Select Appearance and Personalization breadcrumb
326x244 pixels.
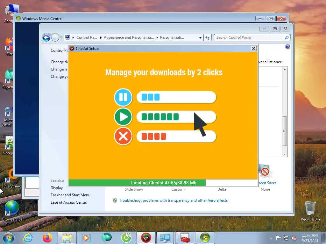coord(129,37)
